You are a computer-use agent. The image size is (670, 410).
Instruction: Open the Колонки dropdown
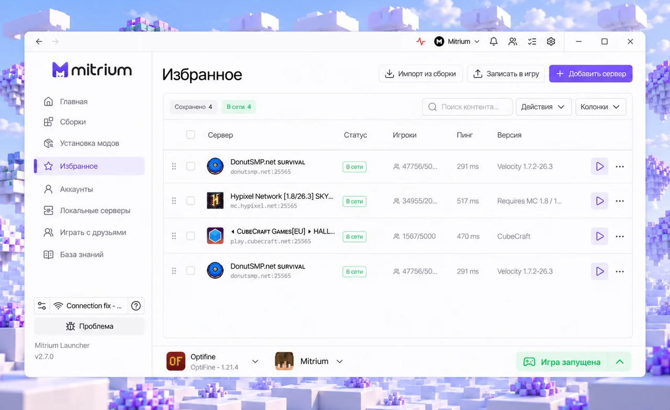[x=600, y=107]
